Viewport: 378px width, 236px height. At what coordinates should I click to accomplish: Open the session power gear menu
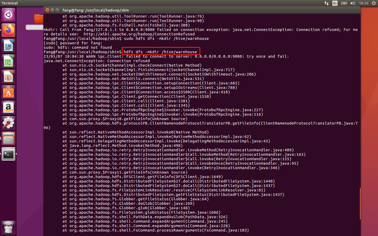(x=374, y=3)
